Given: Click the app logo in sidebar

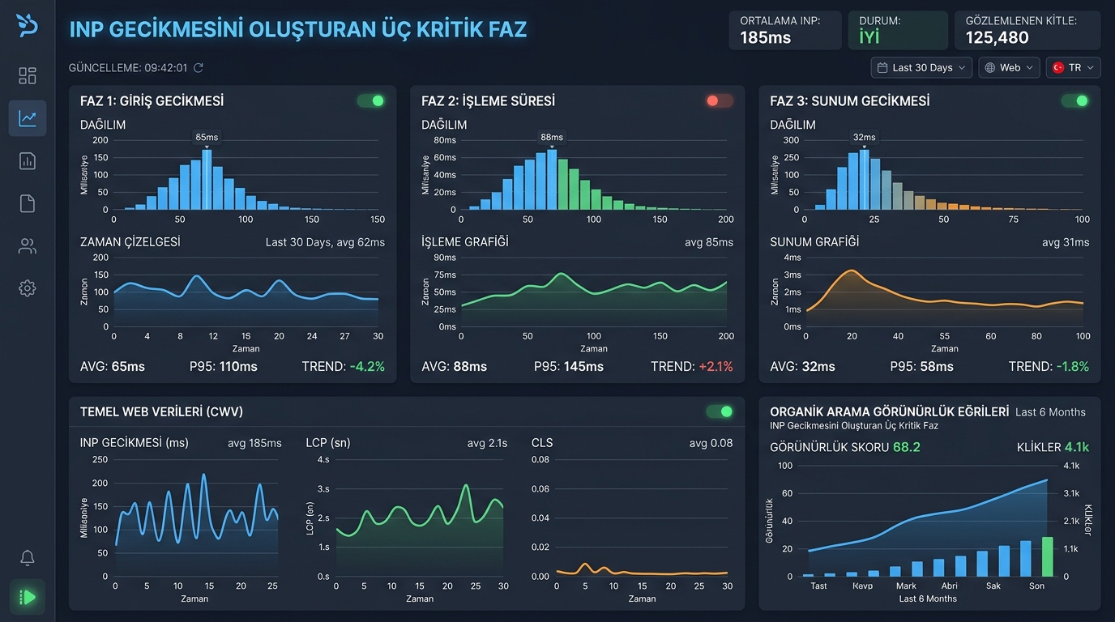Looking at the screenshot, I should (27, 25).
